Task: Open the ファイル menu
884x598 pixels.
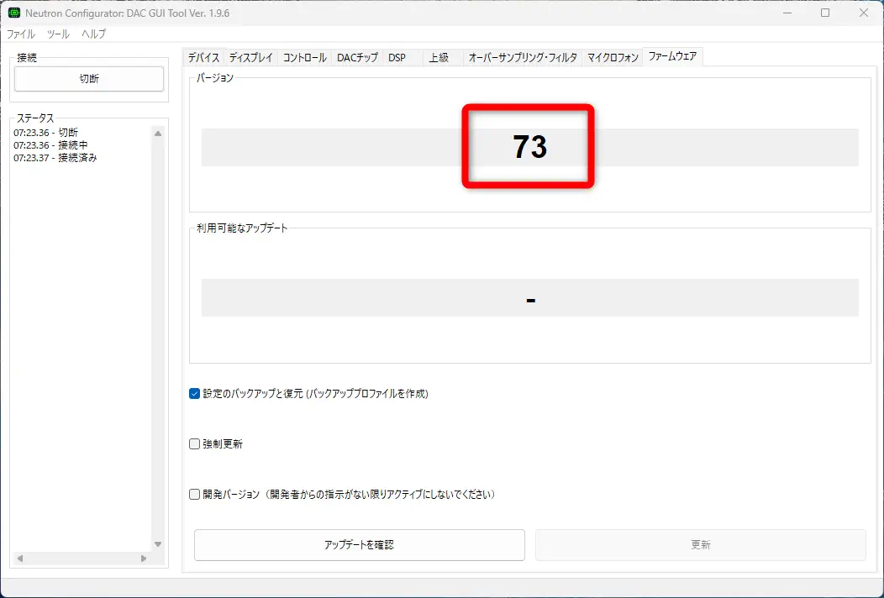Action: click(x=20, y=34)
